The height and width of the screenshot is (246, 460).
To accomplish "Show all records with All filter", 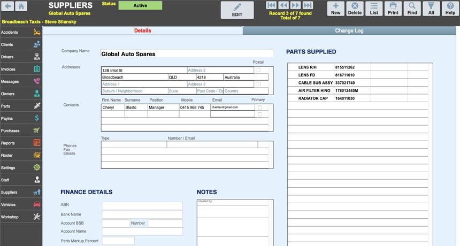I will pyautogui.click(x=431, y=9).
